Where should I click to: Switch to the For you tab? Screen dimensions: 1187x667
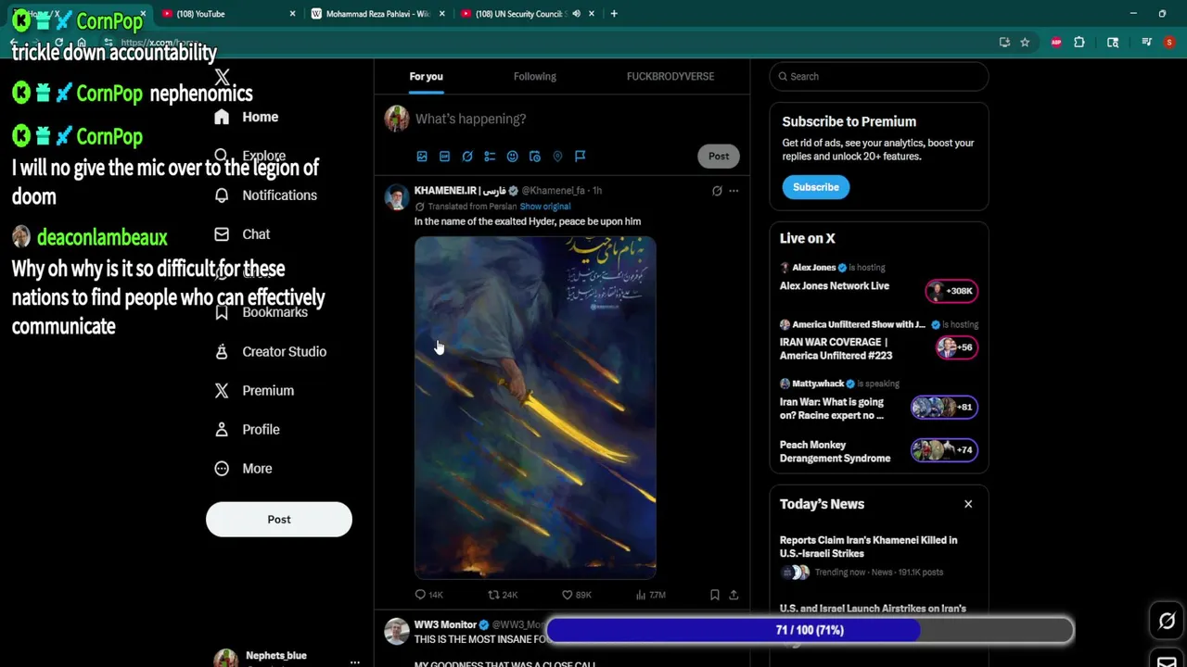pyautogui.click(x=427, y=76)
